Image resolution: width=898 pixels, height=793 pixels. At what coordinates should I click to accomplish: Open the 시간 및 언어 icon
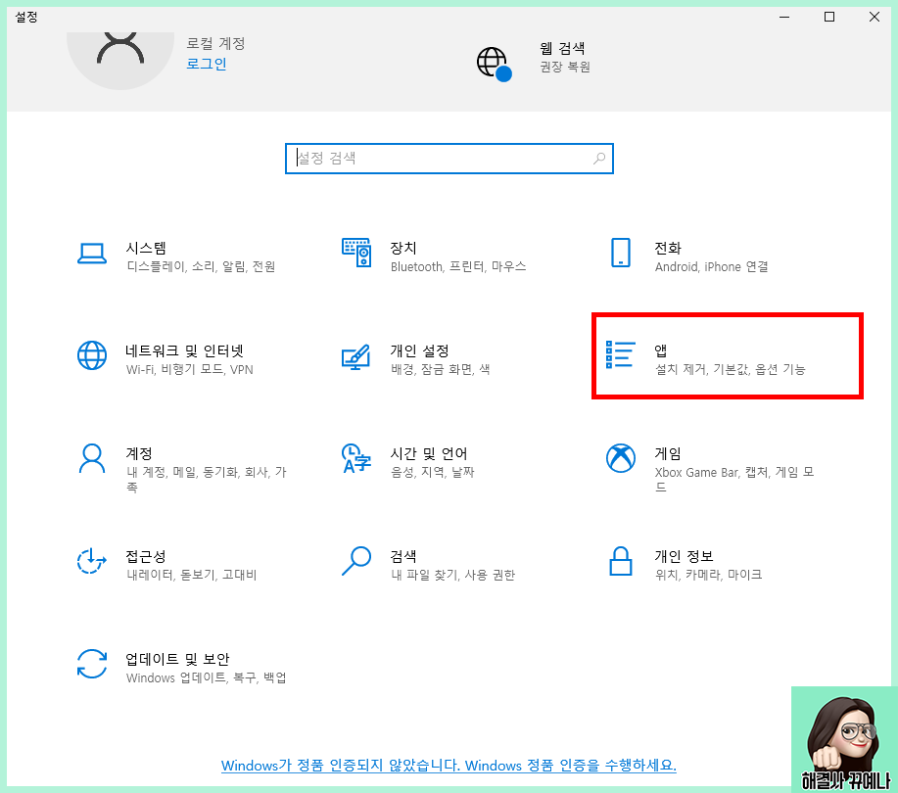[x=356, y=458]
